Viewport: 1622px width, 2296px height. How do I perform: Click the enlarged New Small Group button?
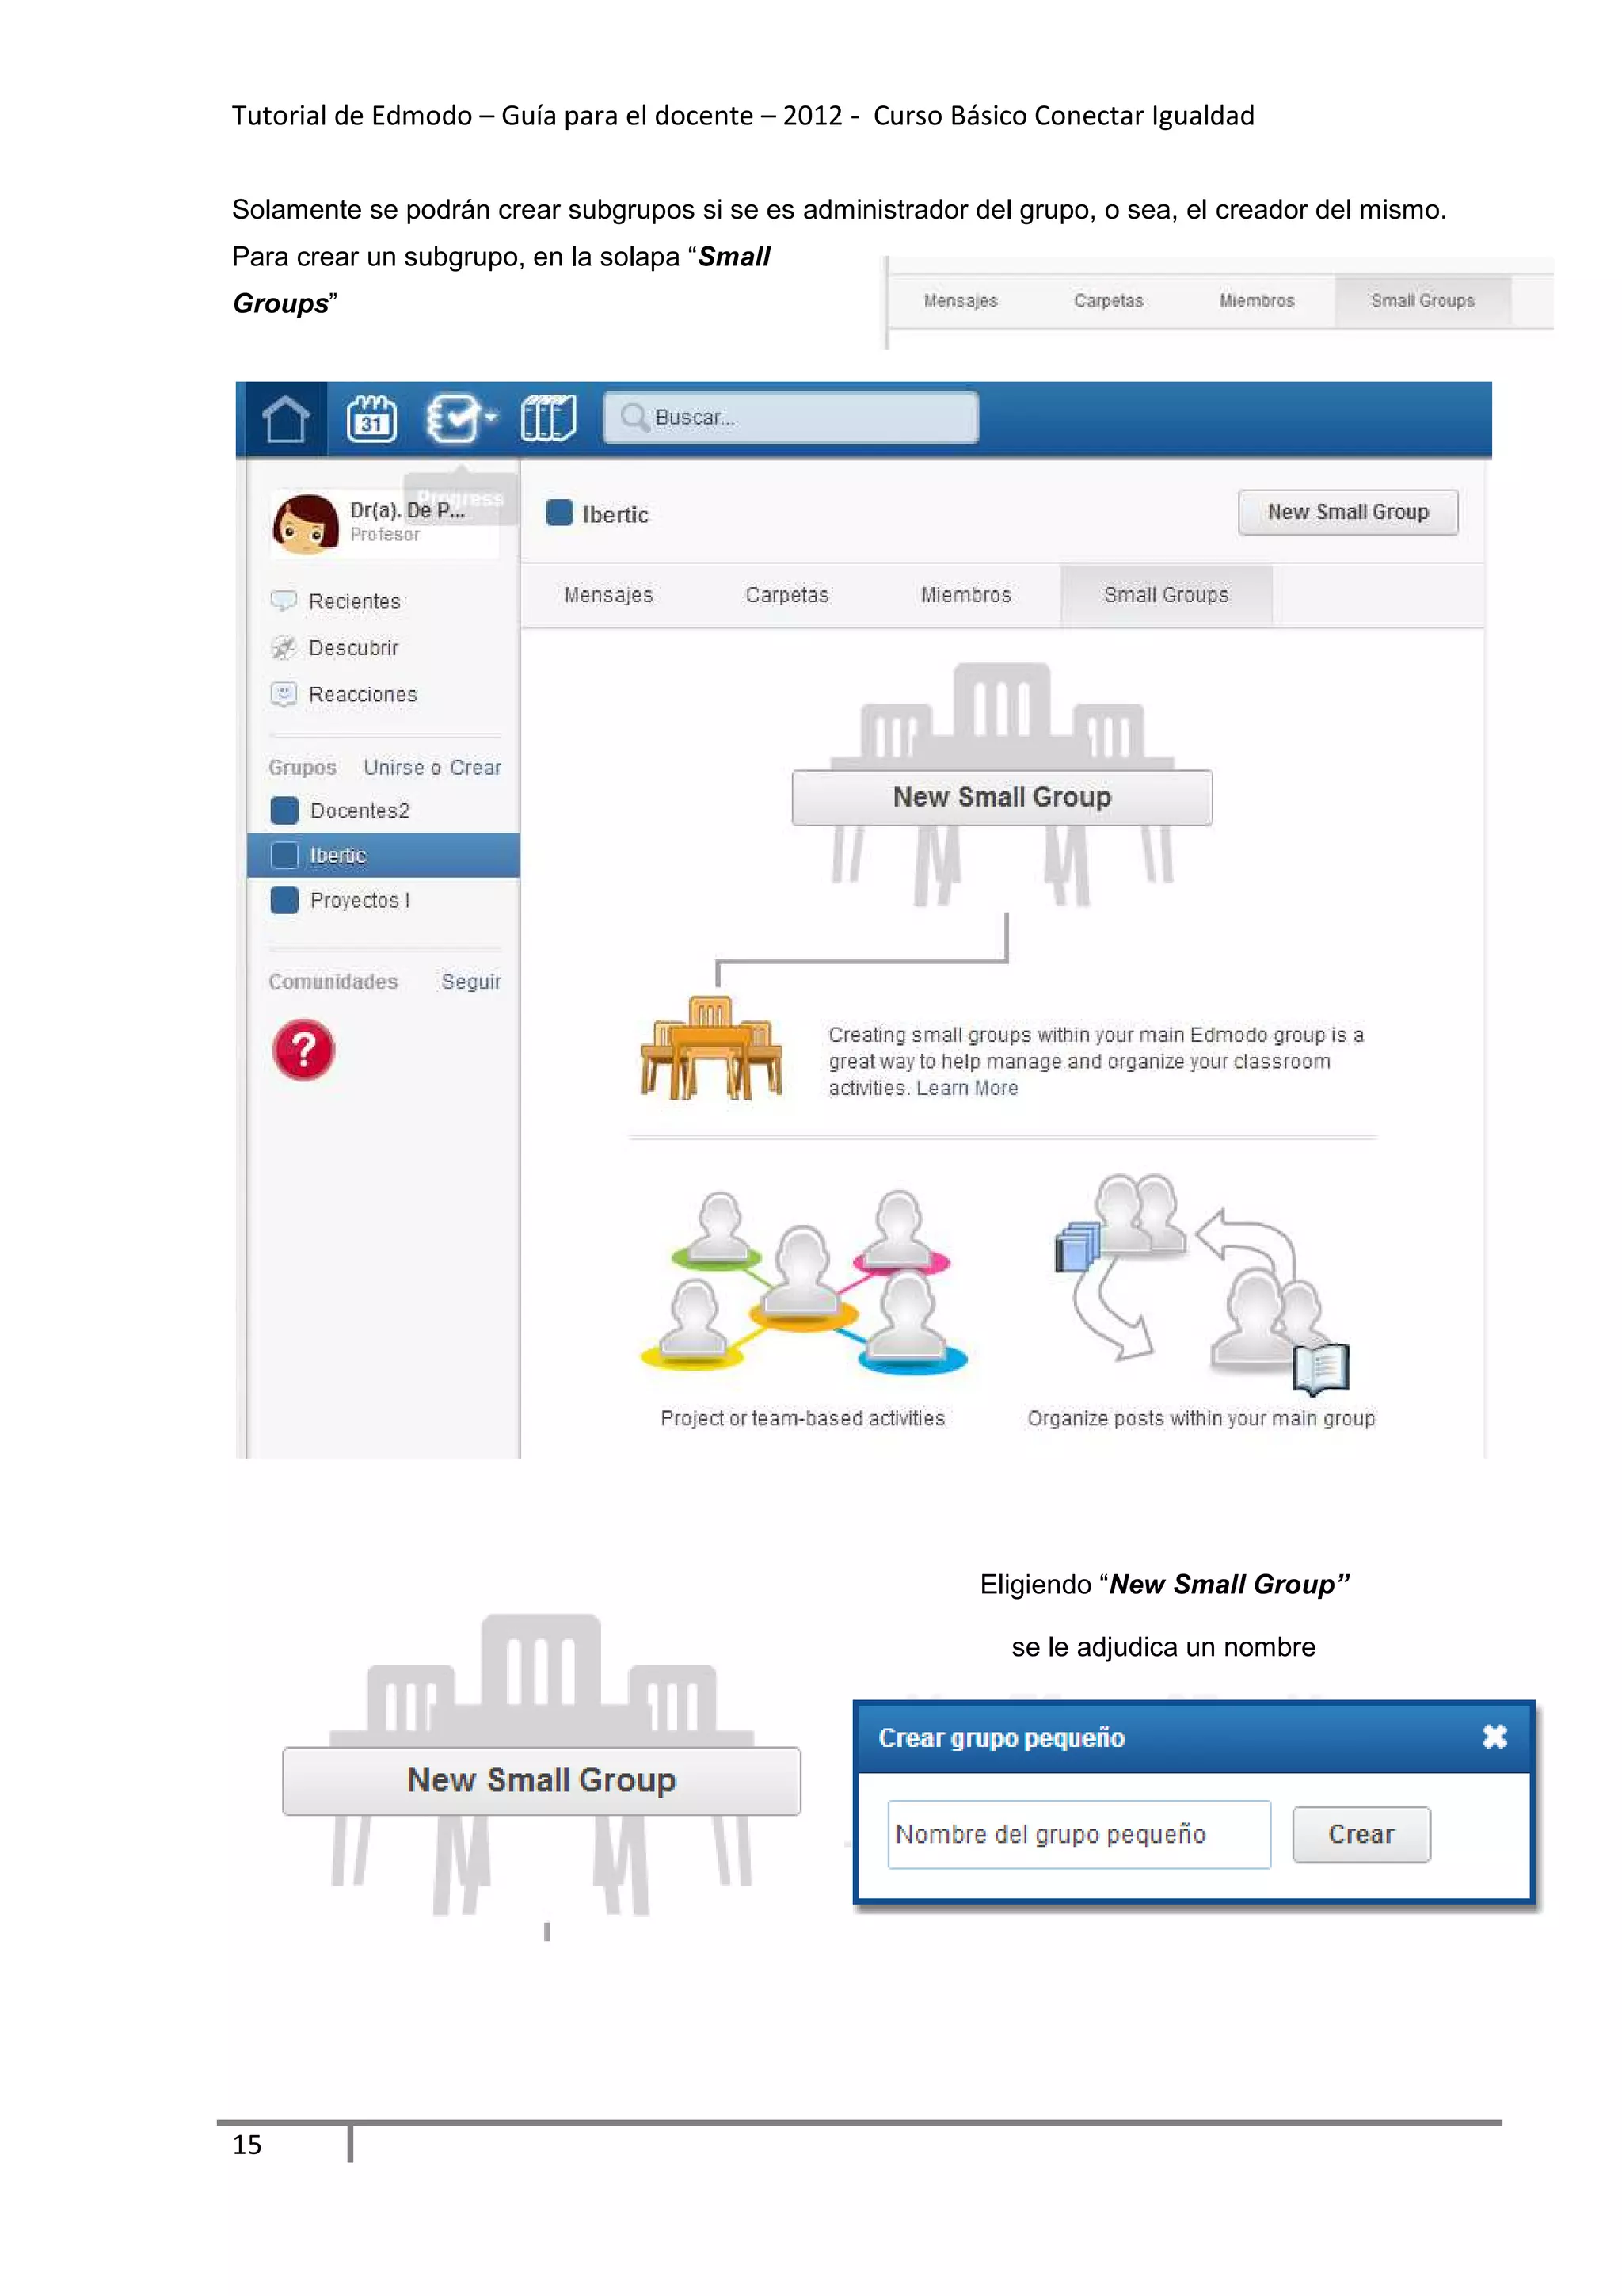pos(541,1780)
